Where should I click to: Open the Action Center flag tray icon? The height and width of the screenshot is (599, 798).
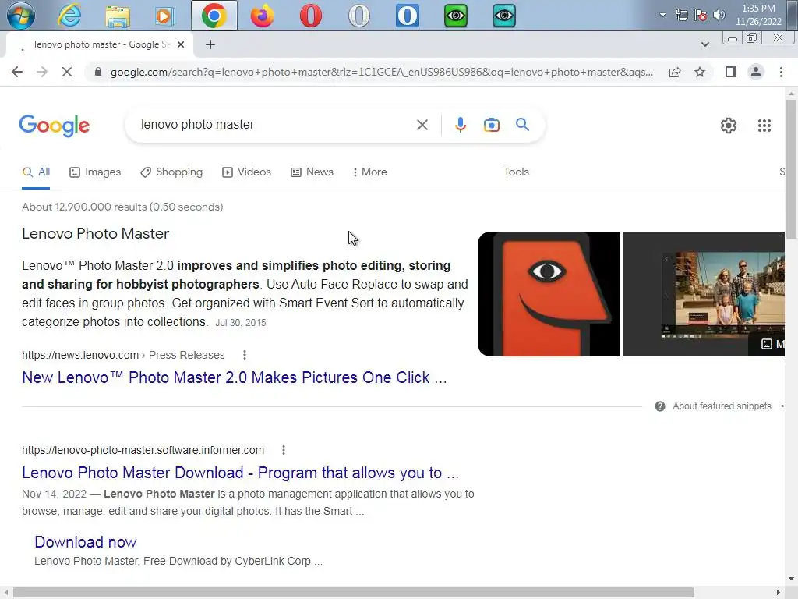(701, 15)
